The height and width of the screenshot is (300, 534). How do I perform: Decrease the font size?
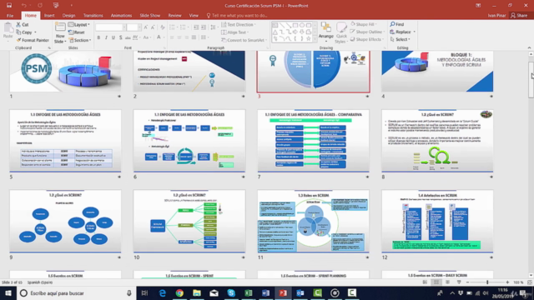pos(153,27)
